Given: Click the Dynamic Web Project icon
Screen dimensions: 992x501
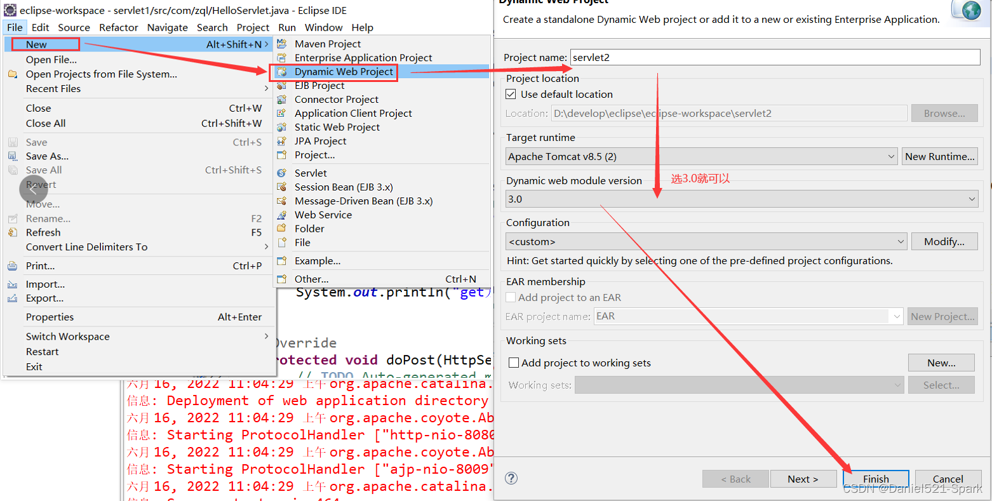Looking at the screenshot, I should (x=282, y=72).
